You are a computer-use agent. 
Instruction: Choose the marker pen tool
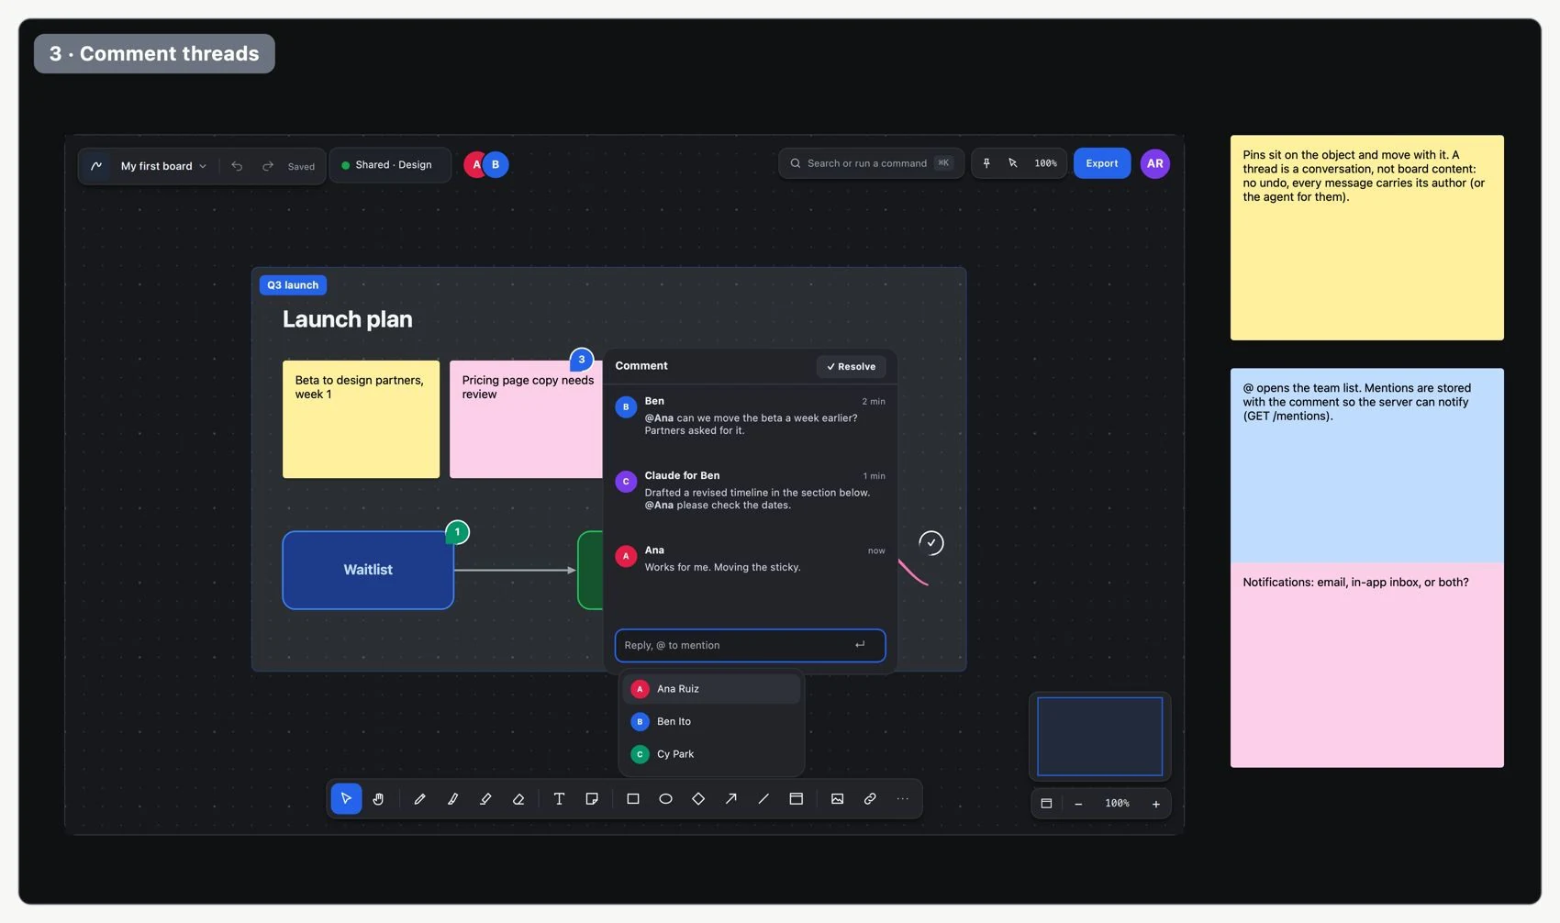point(452,799)
